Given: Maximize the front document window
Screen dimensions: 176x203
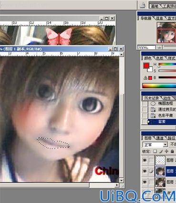Looking at the screenshot, I should pyautogui.click(x=115, y=49).
